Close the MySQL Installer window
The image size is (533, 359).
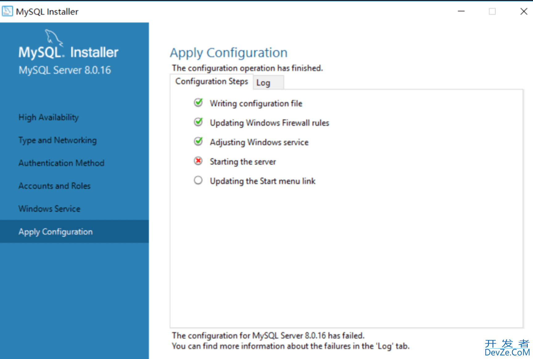(x=523, y=11)
